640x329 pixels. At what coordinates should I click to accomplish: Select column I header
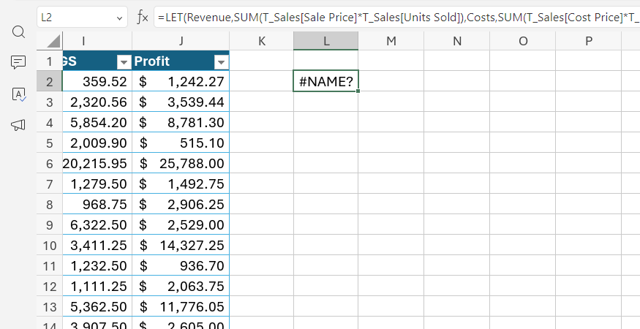(x=97, y=41)
